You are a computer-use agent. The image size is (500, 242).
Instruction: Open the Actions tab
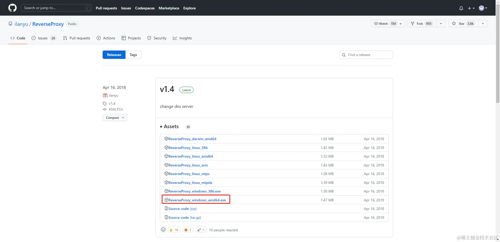tap(106, 38)
